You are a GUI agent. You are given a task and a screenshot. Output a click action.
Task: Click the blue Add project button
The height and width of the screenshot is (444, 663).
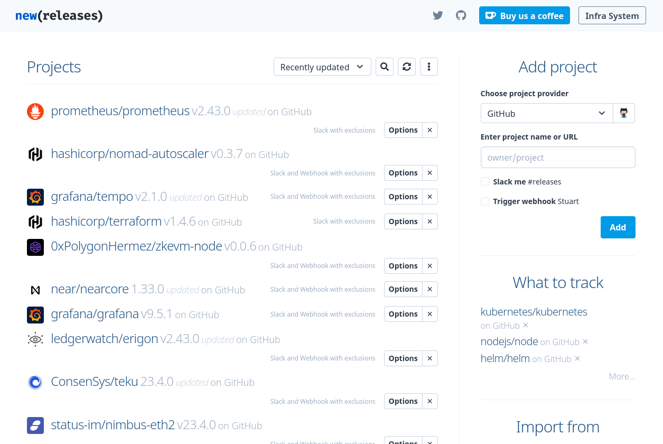coord(618,227)
